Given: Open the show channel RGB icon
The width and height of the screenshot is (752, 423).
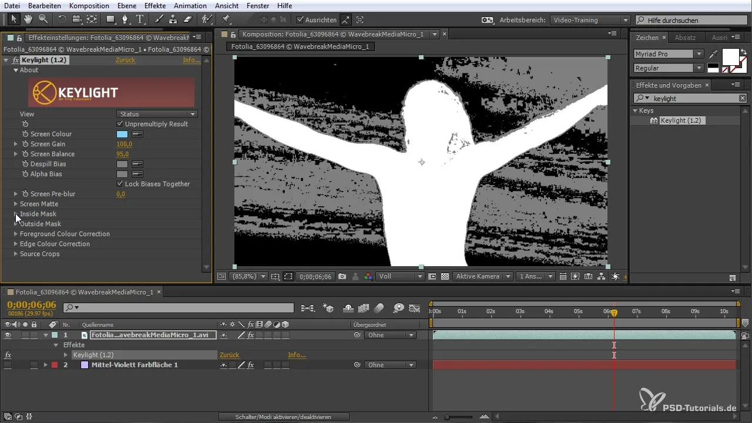Looking at the screenshot, I should [368, 276].
